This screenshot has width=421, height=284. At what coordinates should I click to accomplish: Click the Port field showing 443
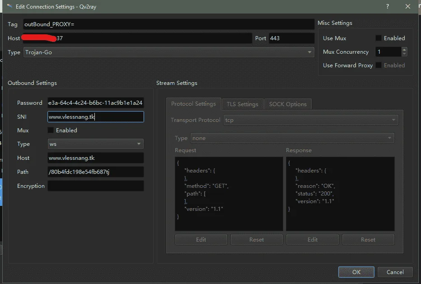(x=292, y=38)
